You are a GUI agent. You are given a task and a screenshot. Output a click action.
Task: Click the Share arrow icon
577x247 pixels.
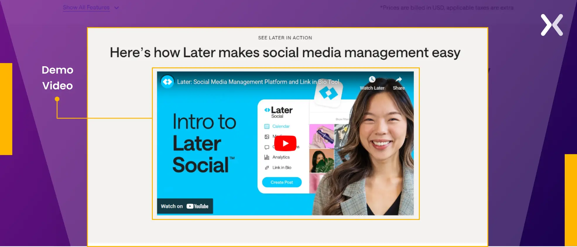[x=399, y=79]
